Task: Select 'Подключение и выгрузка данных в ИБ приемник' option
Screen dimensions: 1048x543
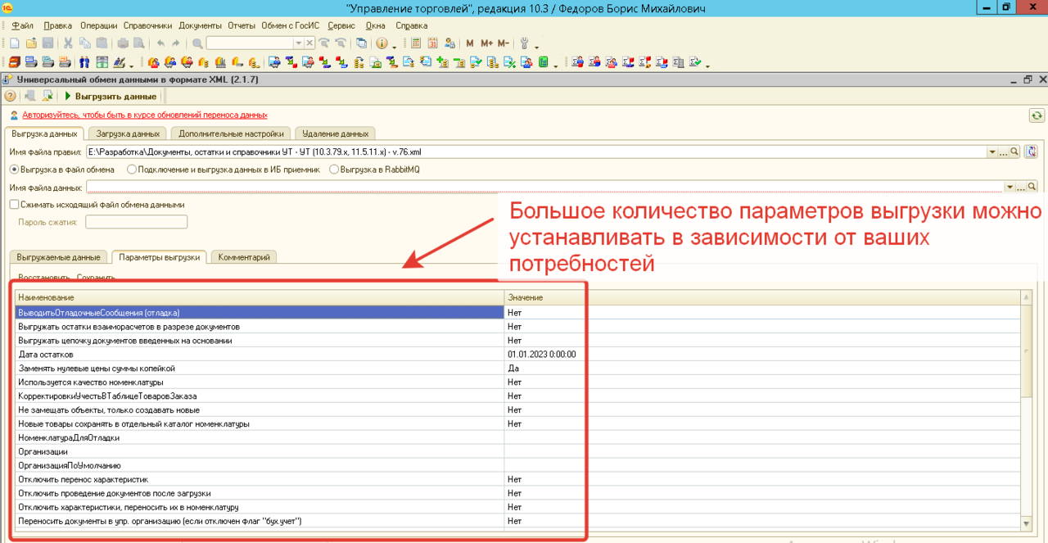Action: click(132, 170)
